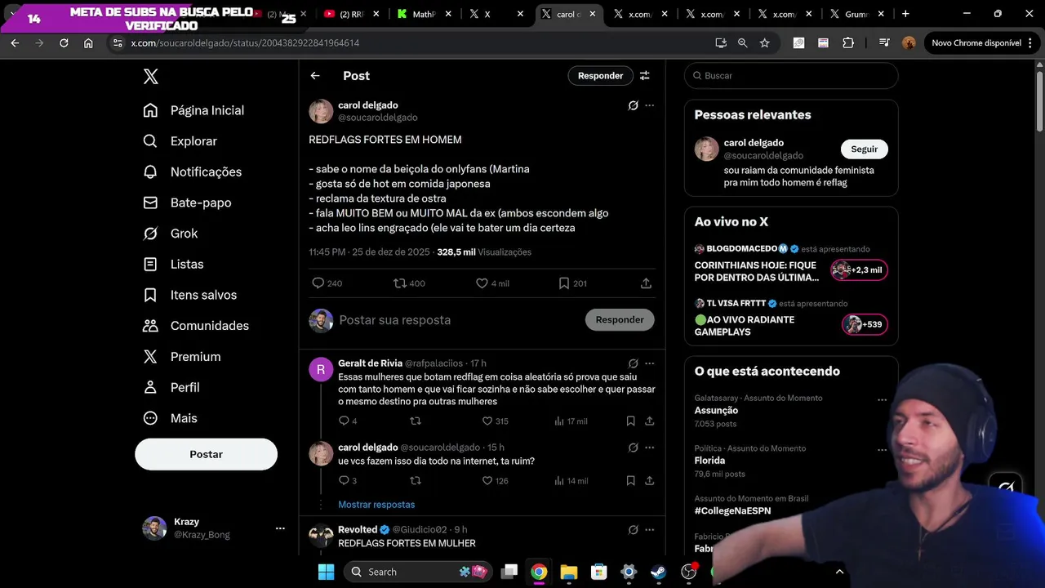Open Listas in the sidebar
Screen dimensions: 1045x588
[x=173, y=264]
